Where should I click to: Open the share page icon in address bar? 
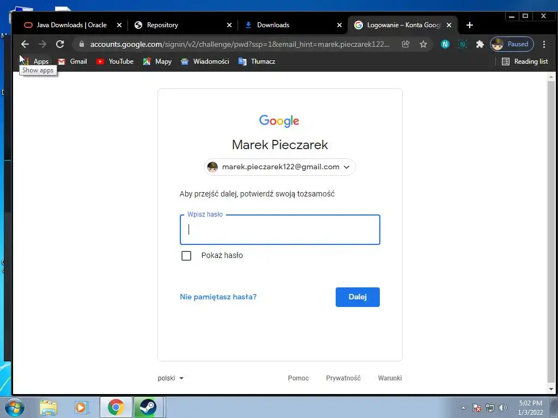(405, 44)
